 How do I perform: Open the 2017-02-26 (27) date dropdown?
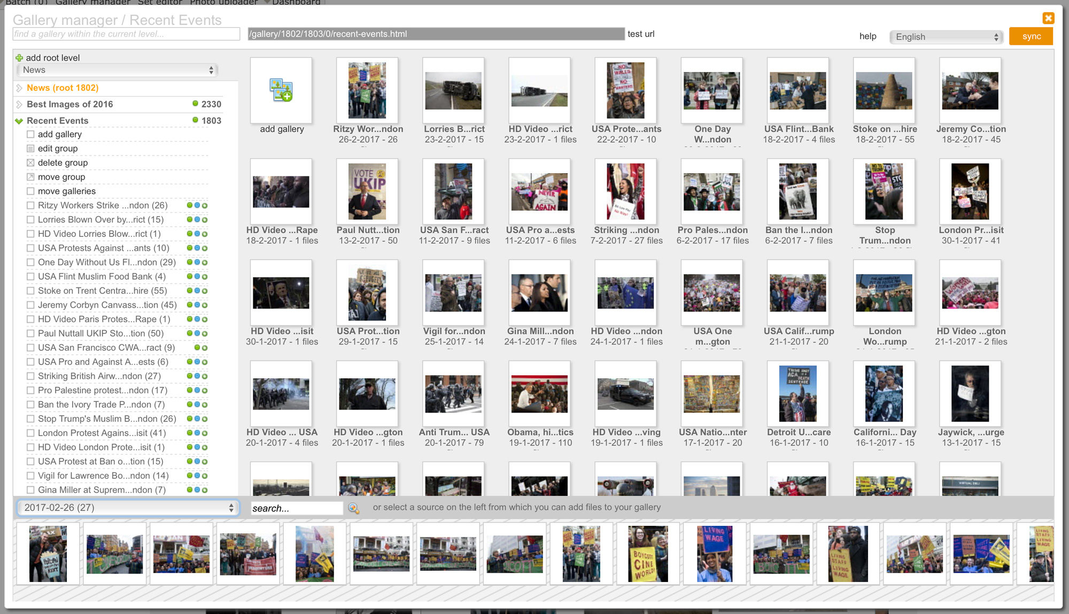pyautogui.click(x=128, y=508)
